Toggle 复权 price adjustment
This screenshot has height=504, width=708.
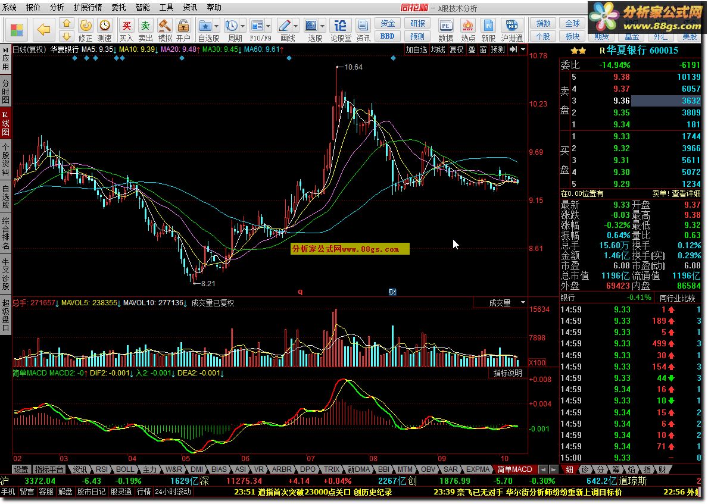click(457, 49)
